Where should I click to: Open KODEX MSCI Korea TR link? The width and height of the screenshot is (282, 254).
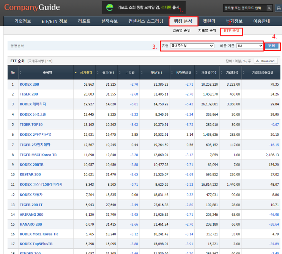39,234
